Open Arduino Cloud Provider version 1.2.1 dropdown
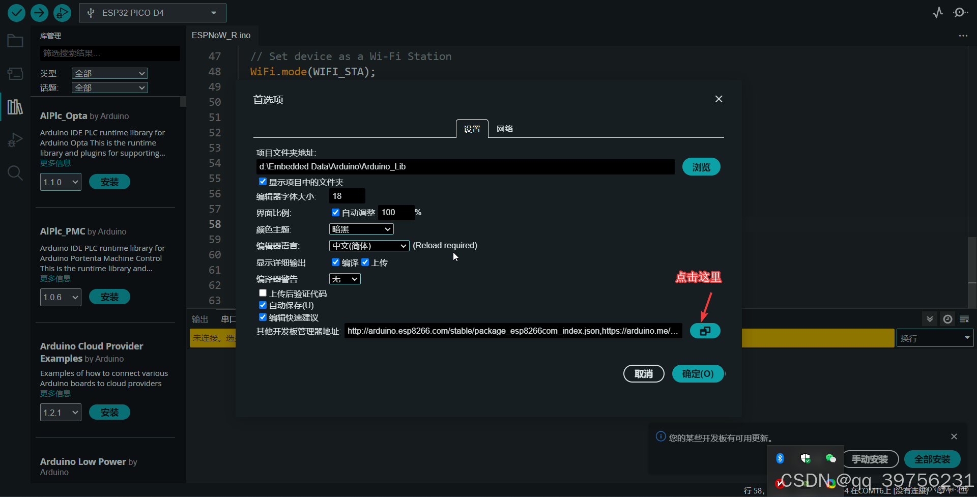The height and width of the screenshot is (497, 977). (x=61, y=412)
